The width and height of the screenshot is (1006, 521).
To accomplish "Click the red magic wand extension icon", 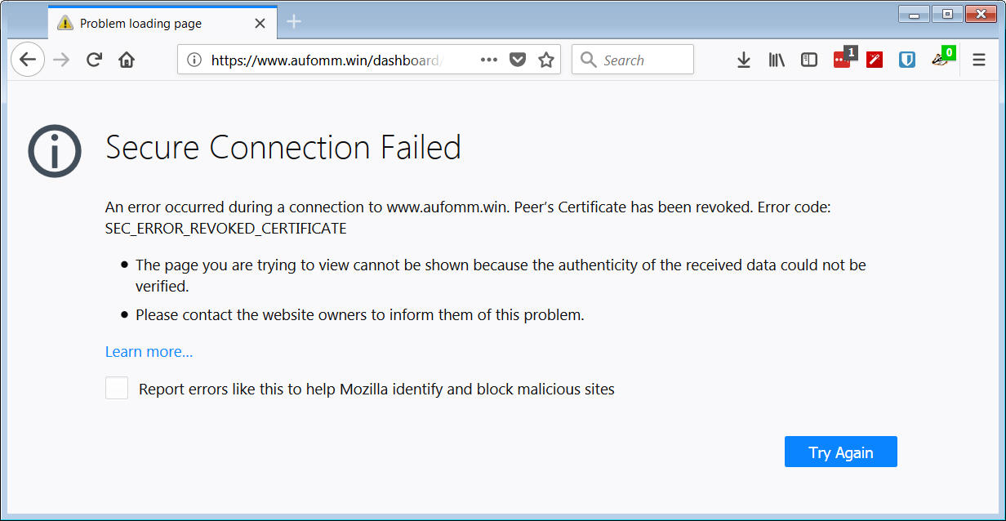I will 875,60.
